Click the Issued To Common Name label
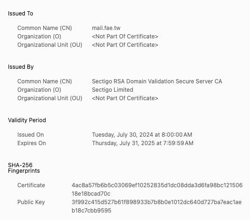This screenshot has width=250, height=220. pyautogui.click(x=45, y=28)
